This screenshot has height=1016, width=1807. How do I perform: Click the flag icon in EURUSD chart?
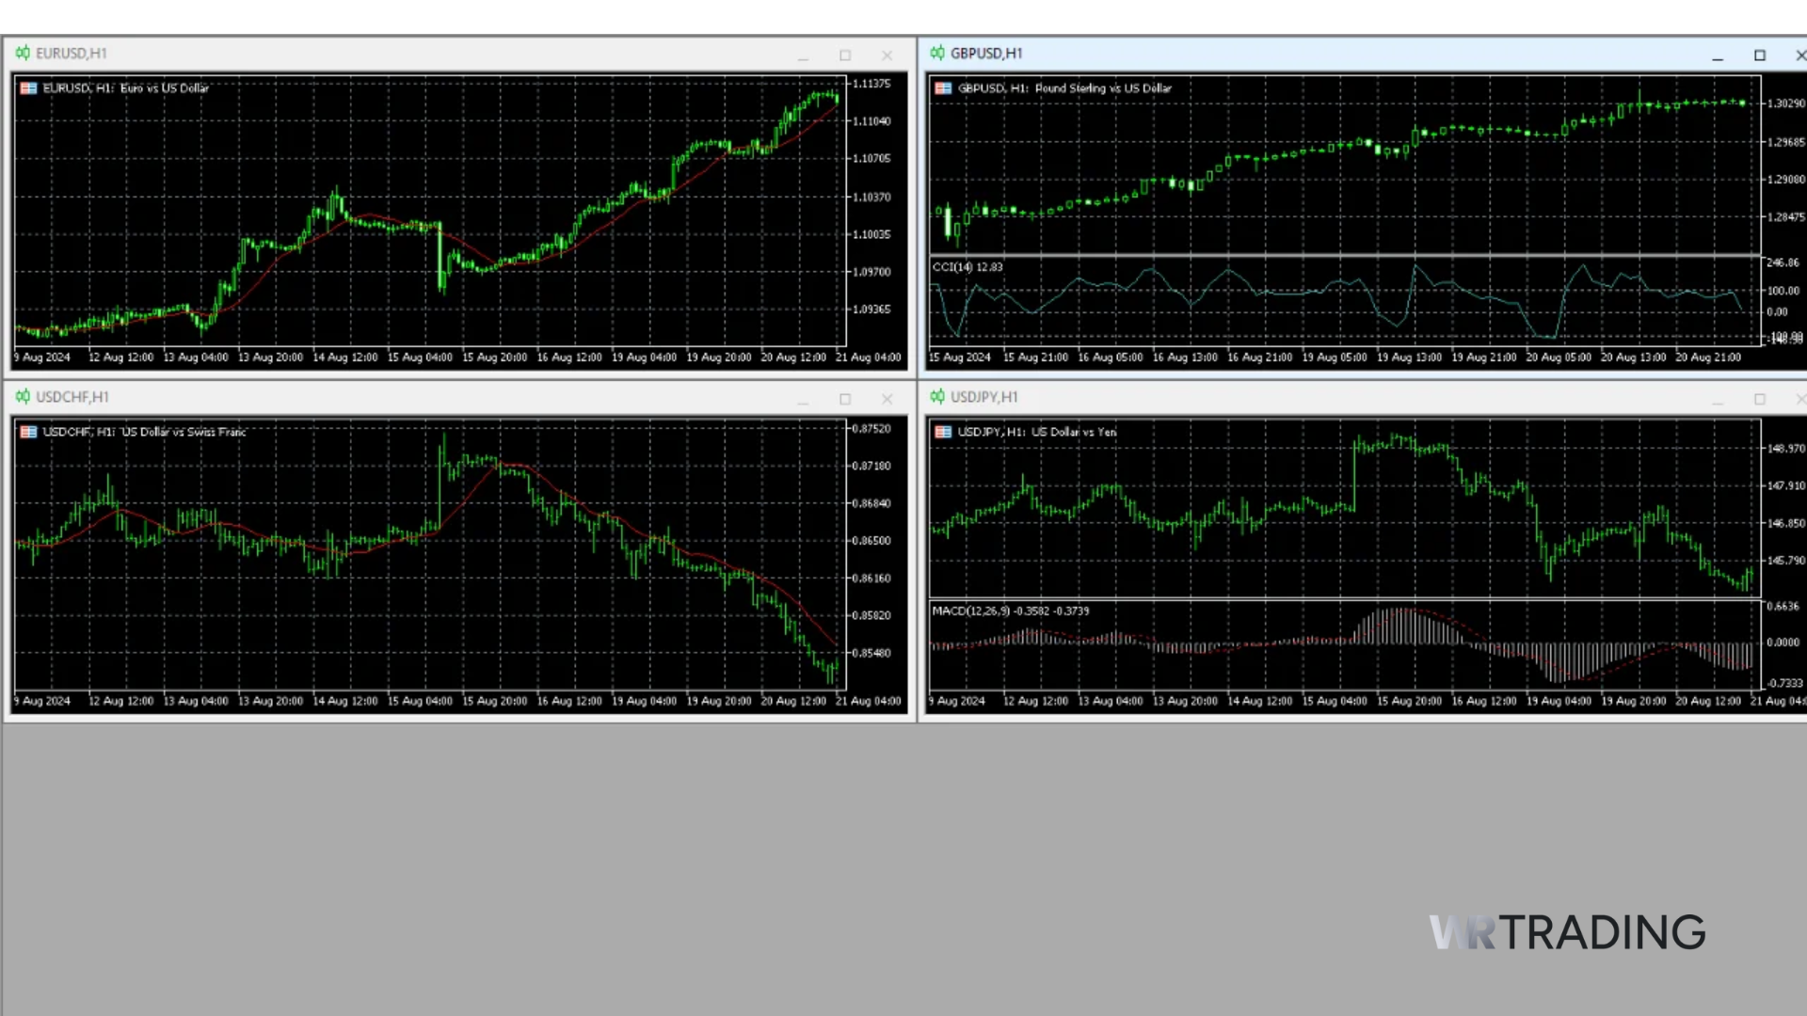28,88
